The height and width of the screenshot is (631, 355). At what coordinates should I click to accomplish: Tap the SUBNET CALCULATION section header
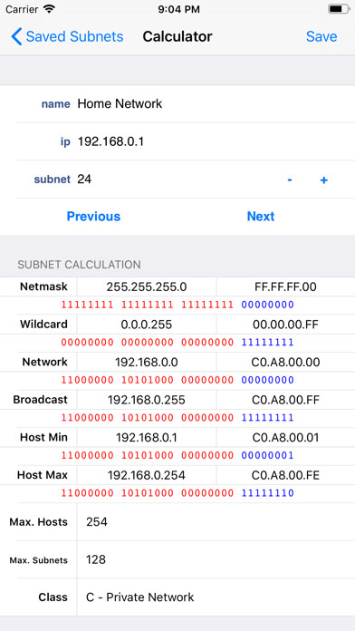79,265
